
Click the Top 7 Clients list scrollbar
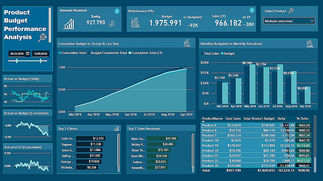118,150
